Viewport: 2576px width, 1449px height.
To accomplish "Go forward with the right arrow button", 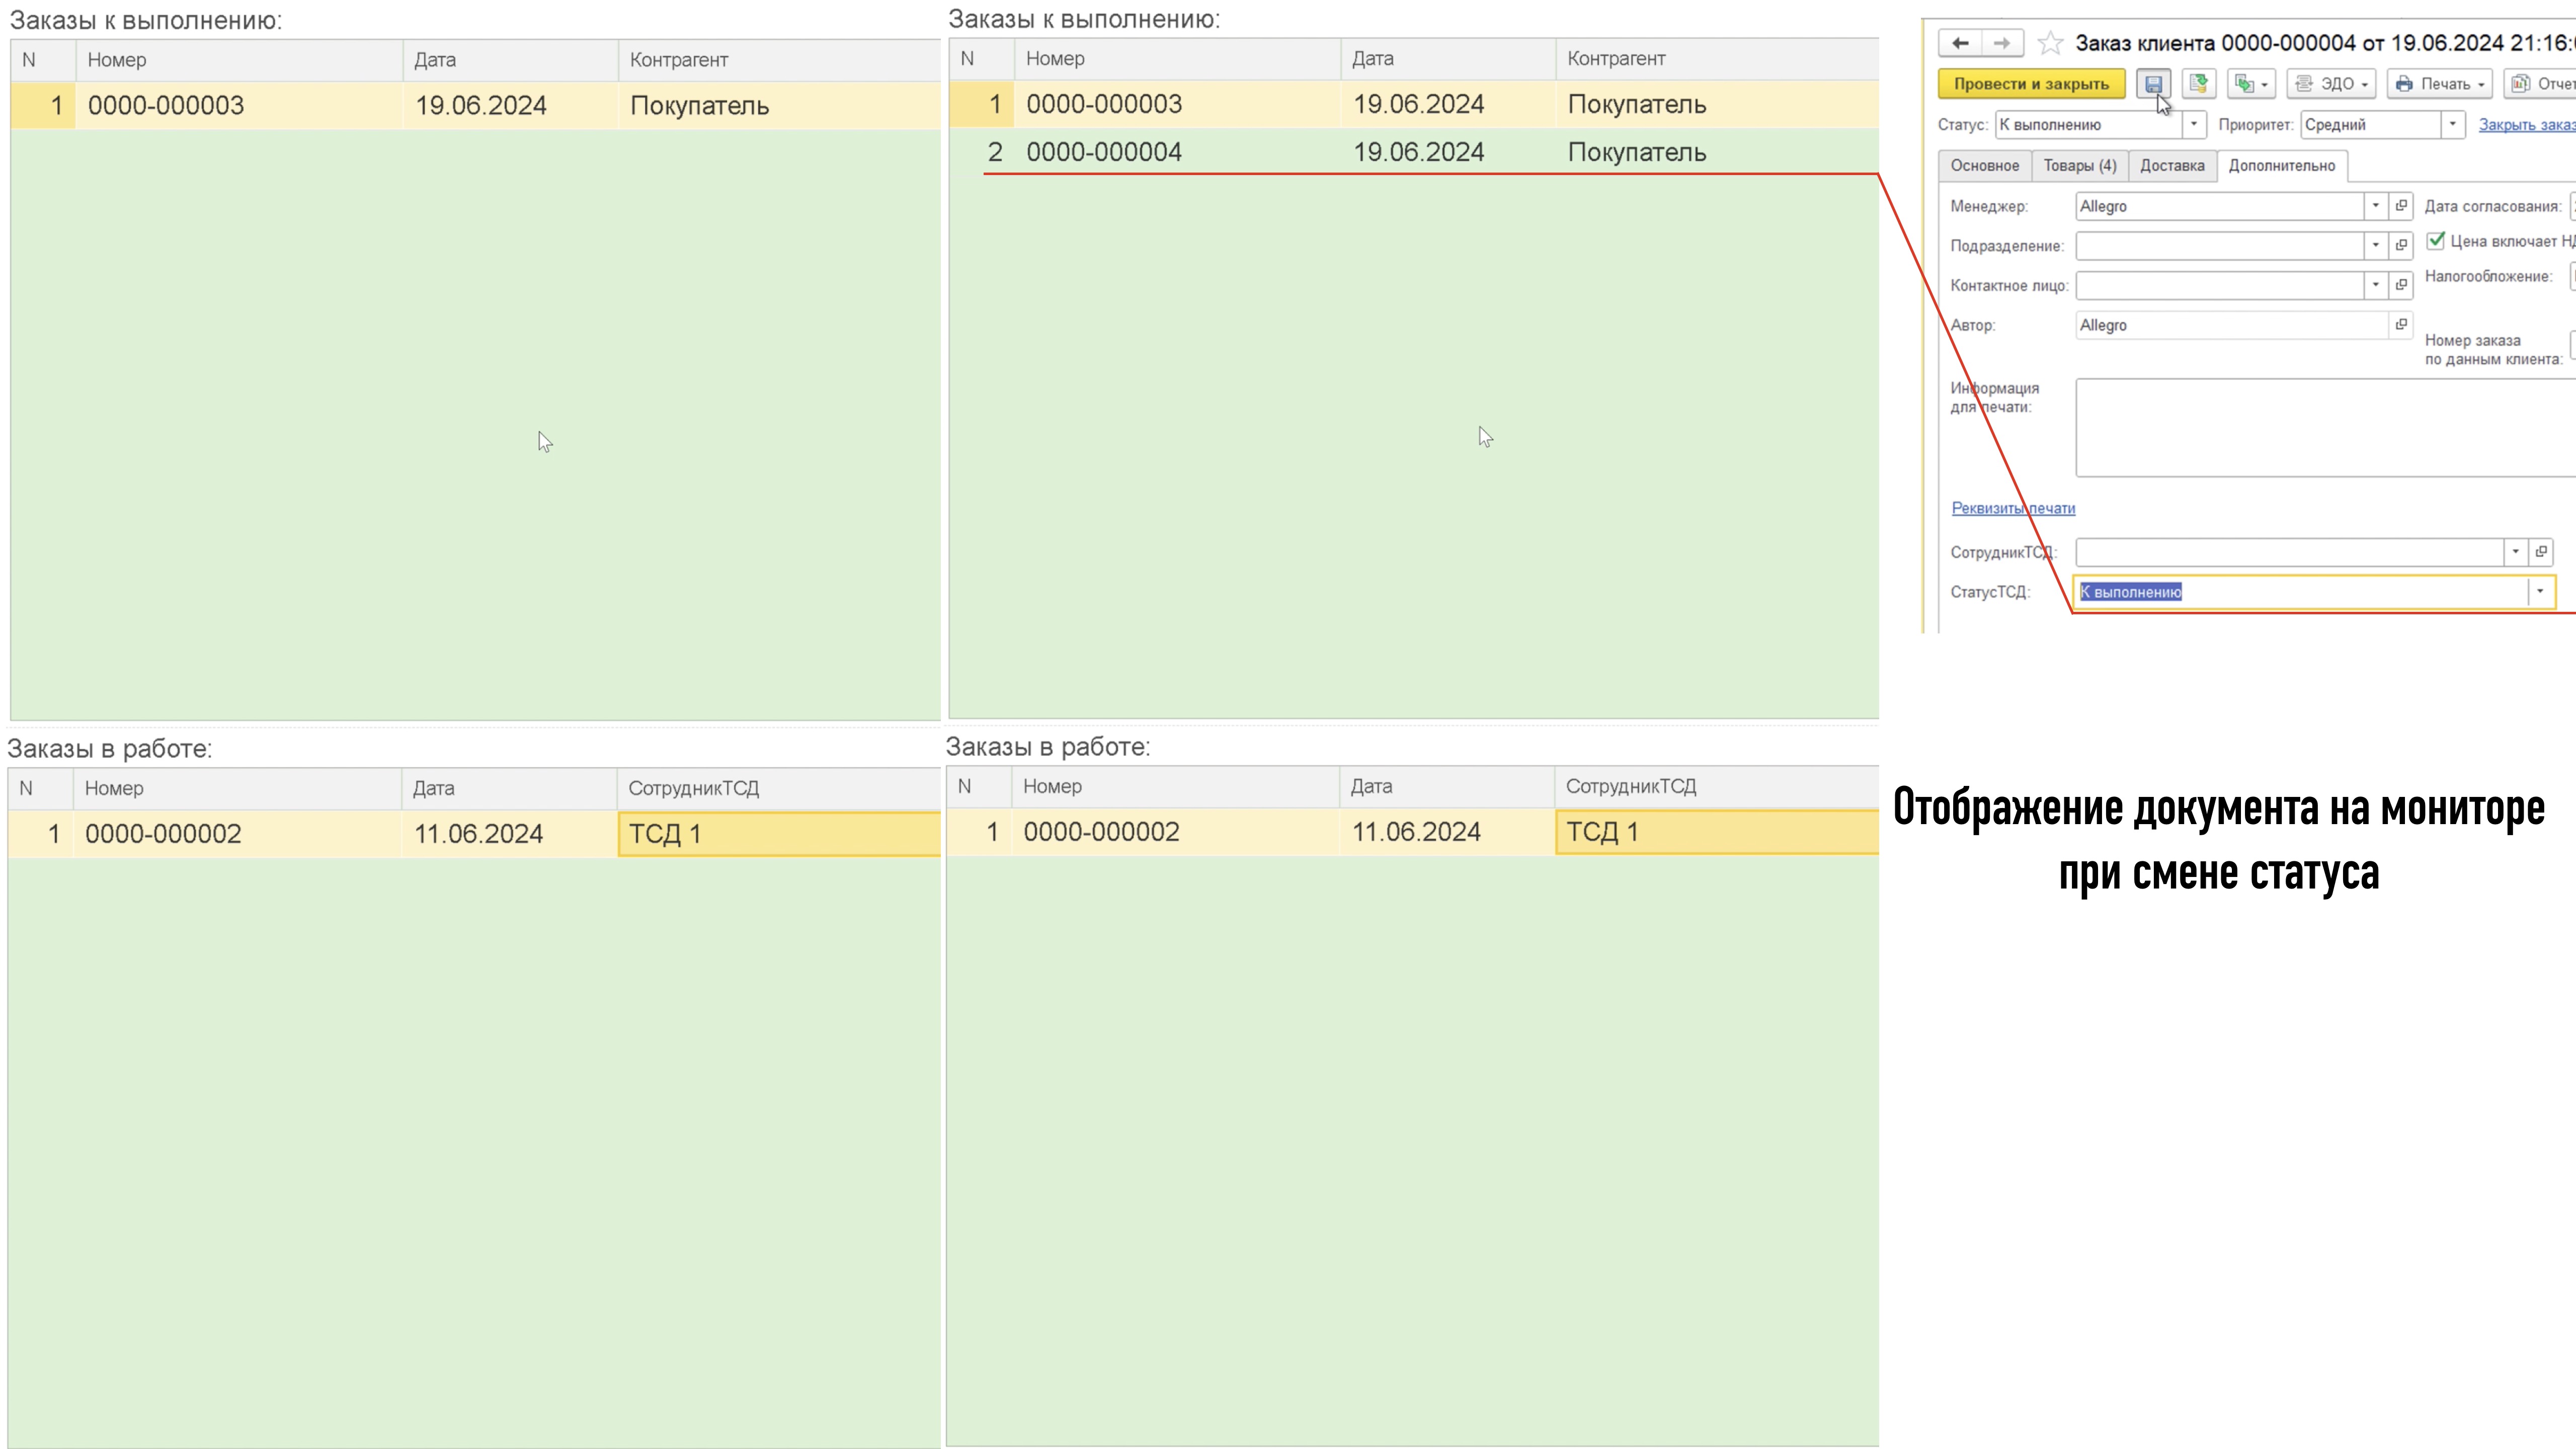I will tap(2002, 43).
